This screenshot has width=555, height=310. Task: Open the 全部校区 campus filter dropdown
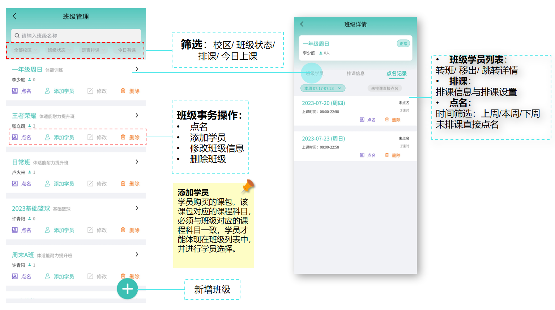tap(25, 50)
